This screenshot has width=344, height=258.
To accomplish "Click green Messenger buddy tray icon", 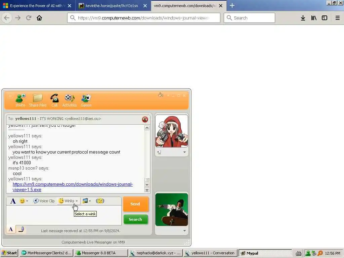I will [308, 253].
